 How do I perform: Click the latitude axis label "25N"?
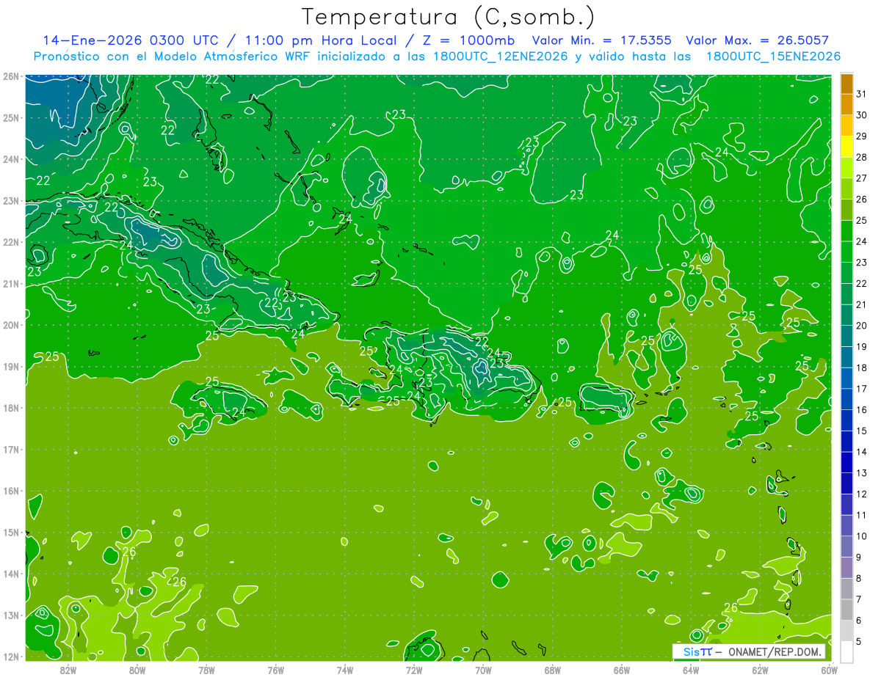coord(10,117)
